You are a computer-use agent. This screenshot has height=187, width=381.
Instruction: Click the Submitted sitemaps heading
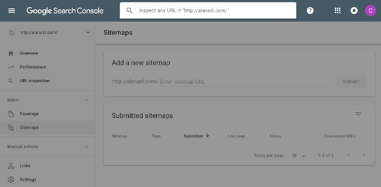142,115
